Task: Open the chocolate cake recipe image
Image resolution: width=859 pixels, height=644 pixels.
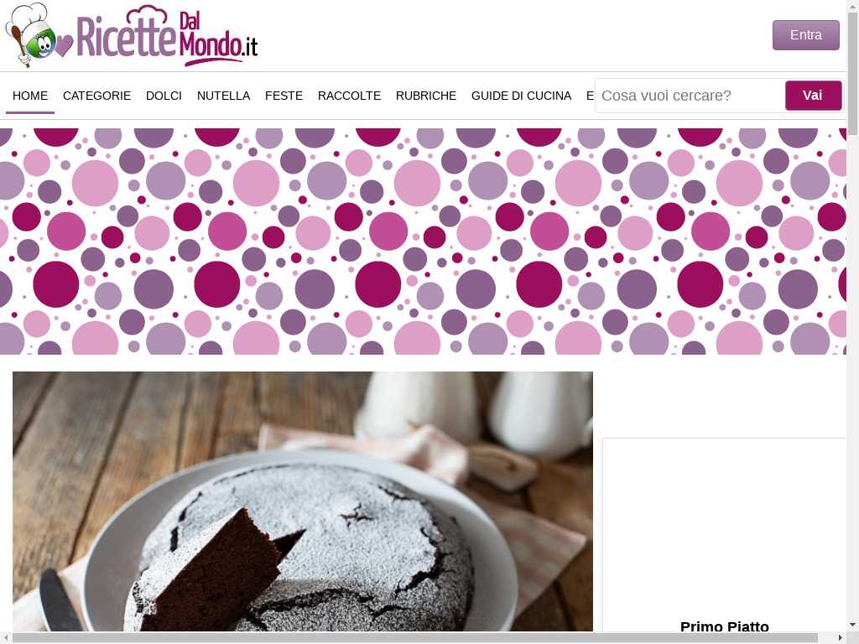Action: (x=302, y=501)
